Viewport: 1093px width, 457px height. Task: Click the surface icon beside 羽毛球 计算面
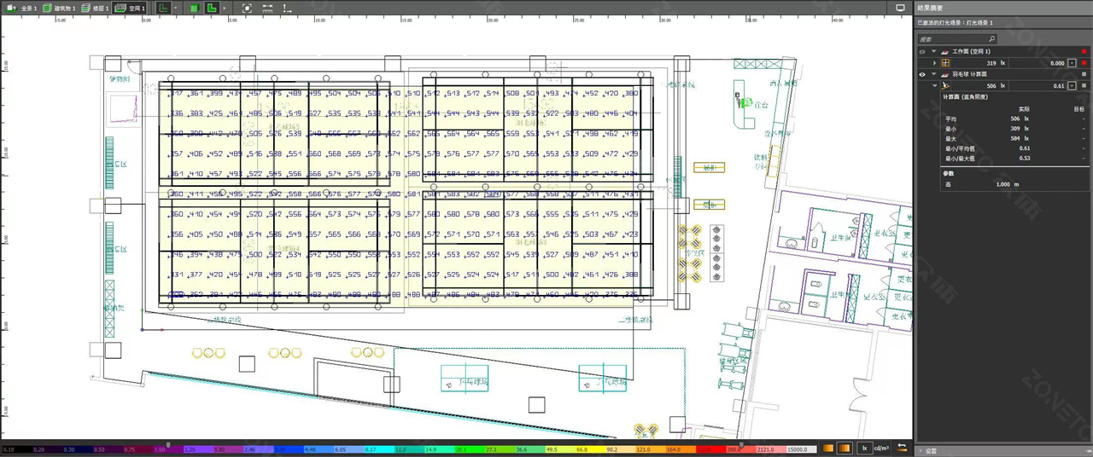[x=944, y=75]
